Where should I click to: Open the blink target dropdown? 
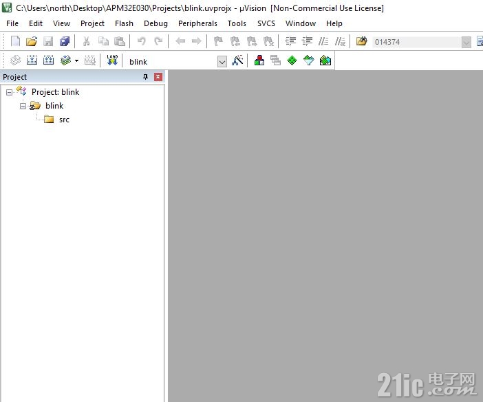click(x=222, y=62)
